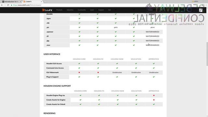Click HOUDINI FX header in User Interface table

(x=98, y=59)
